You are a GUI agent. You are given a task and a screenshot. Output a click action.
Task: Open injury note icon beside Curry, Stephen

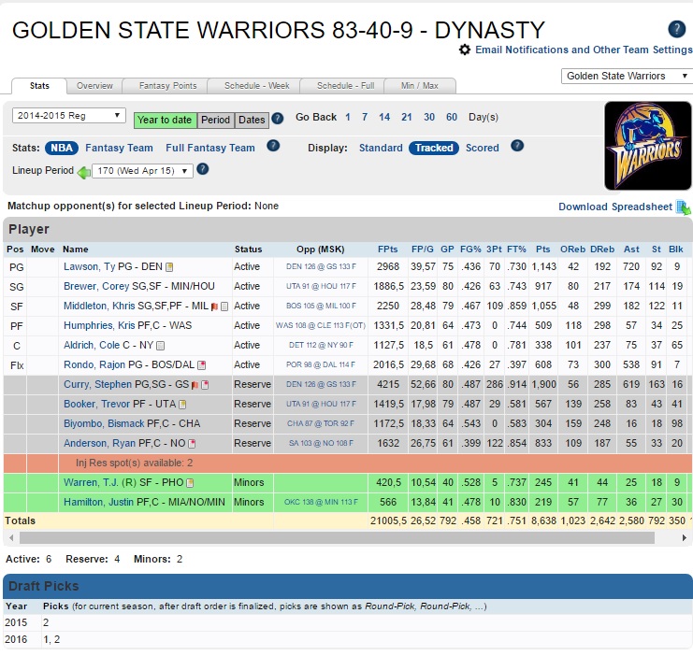pos(205,385)
